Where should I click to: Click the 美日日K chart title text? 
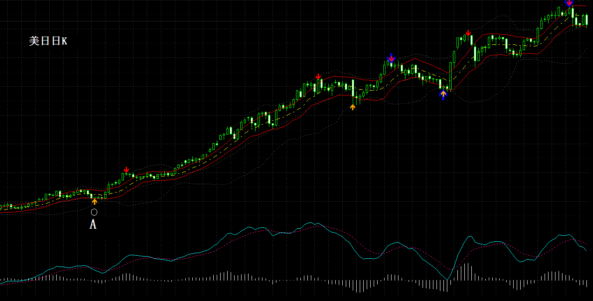pos(48,41)
